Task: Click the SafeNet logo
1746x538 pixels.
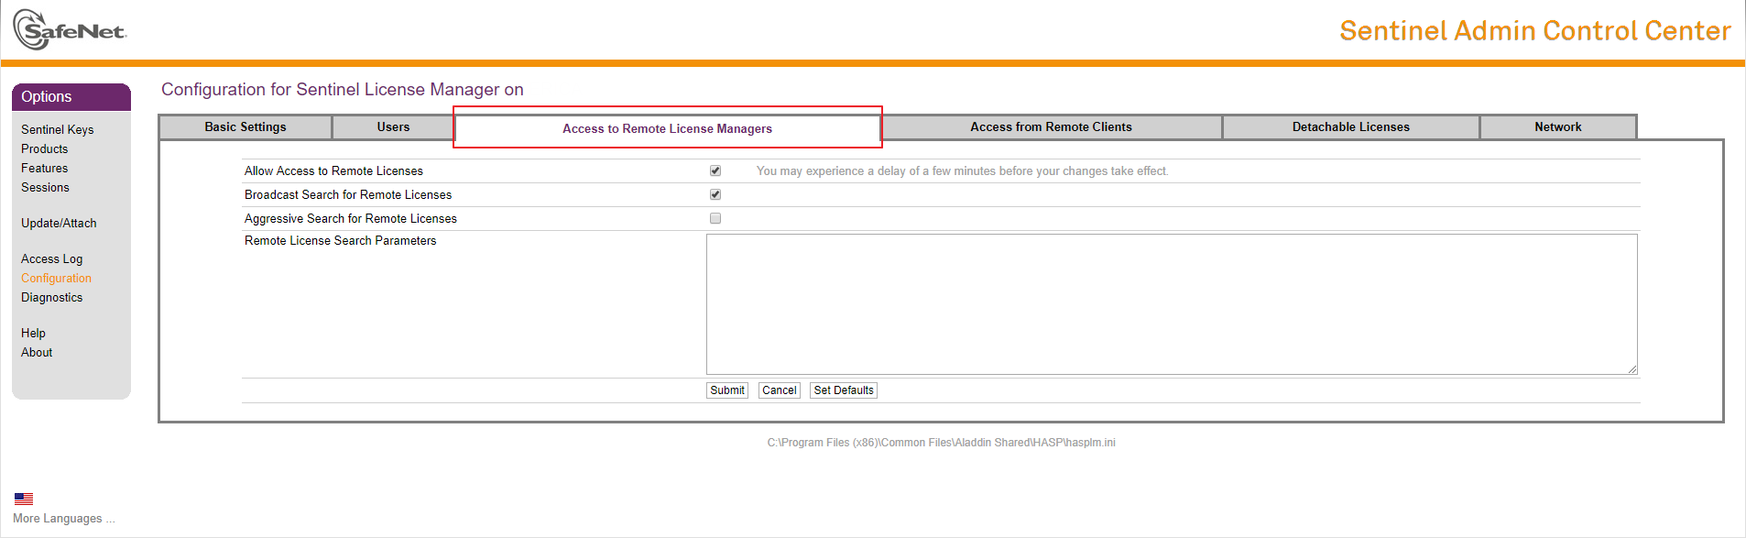Action: tap(70, 29)
